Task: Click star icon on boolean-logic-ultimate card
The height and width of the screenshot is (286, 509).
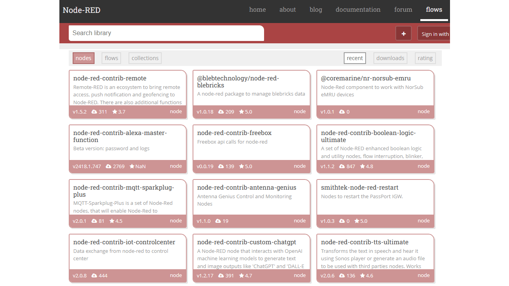Action: pos(363,166)
